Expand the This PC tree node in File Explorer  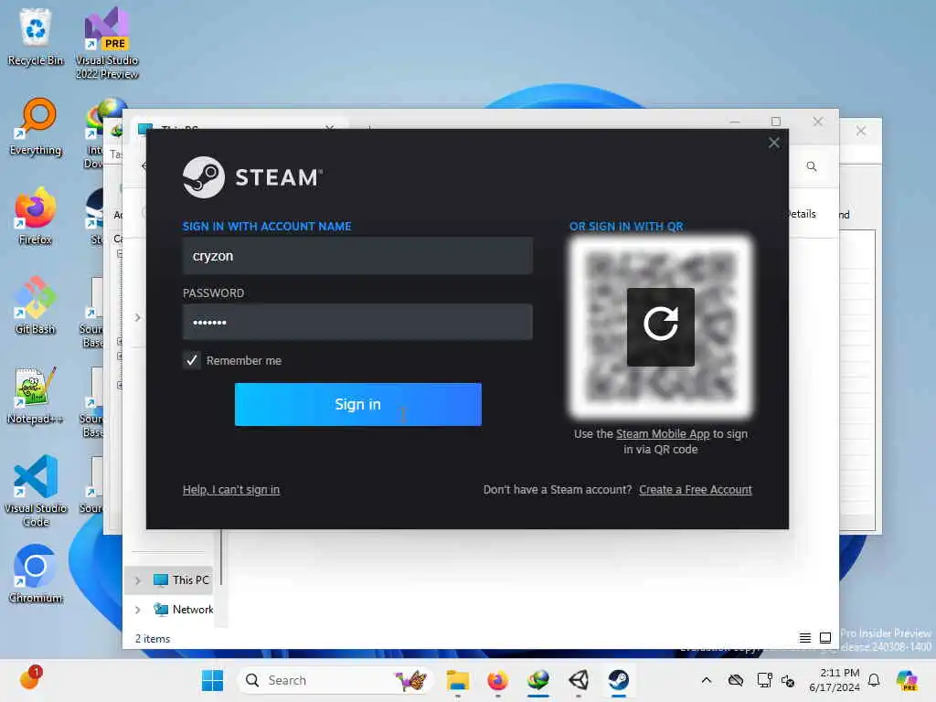coord(138,580)
